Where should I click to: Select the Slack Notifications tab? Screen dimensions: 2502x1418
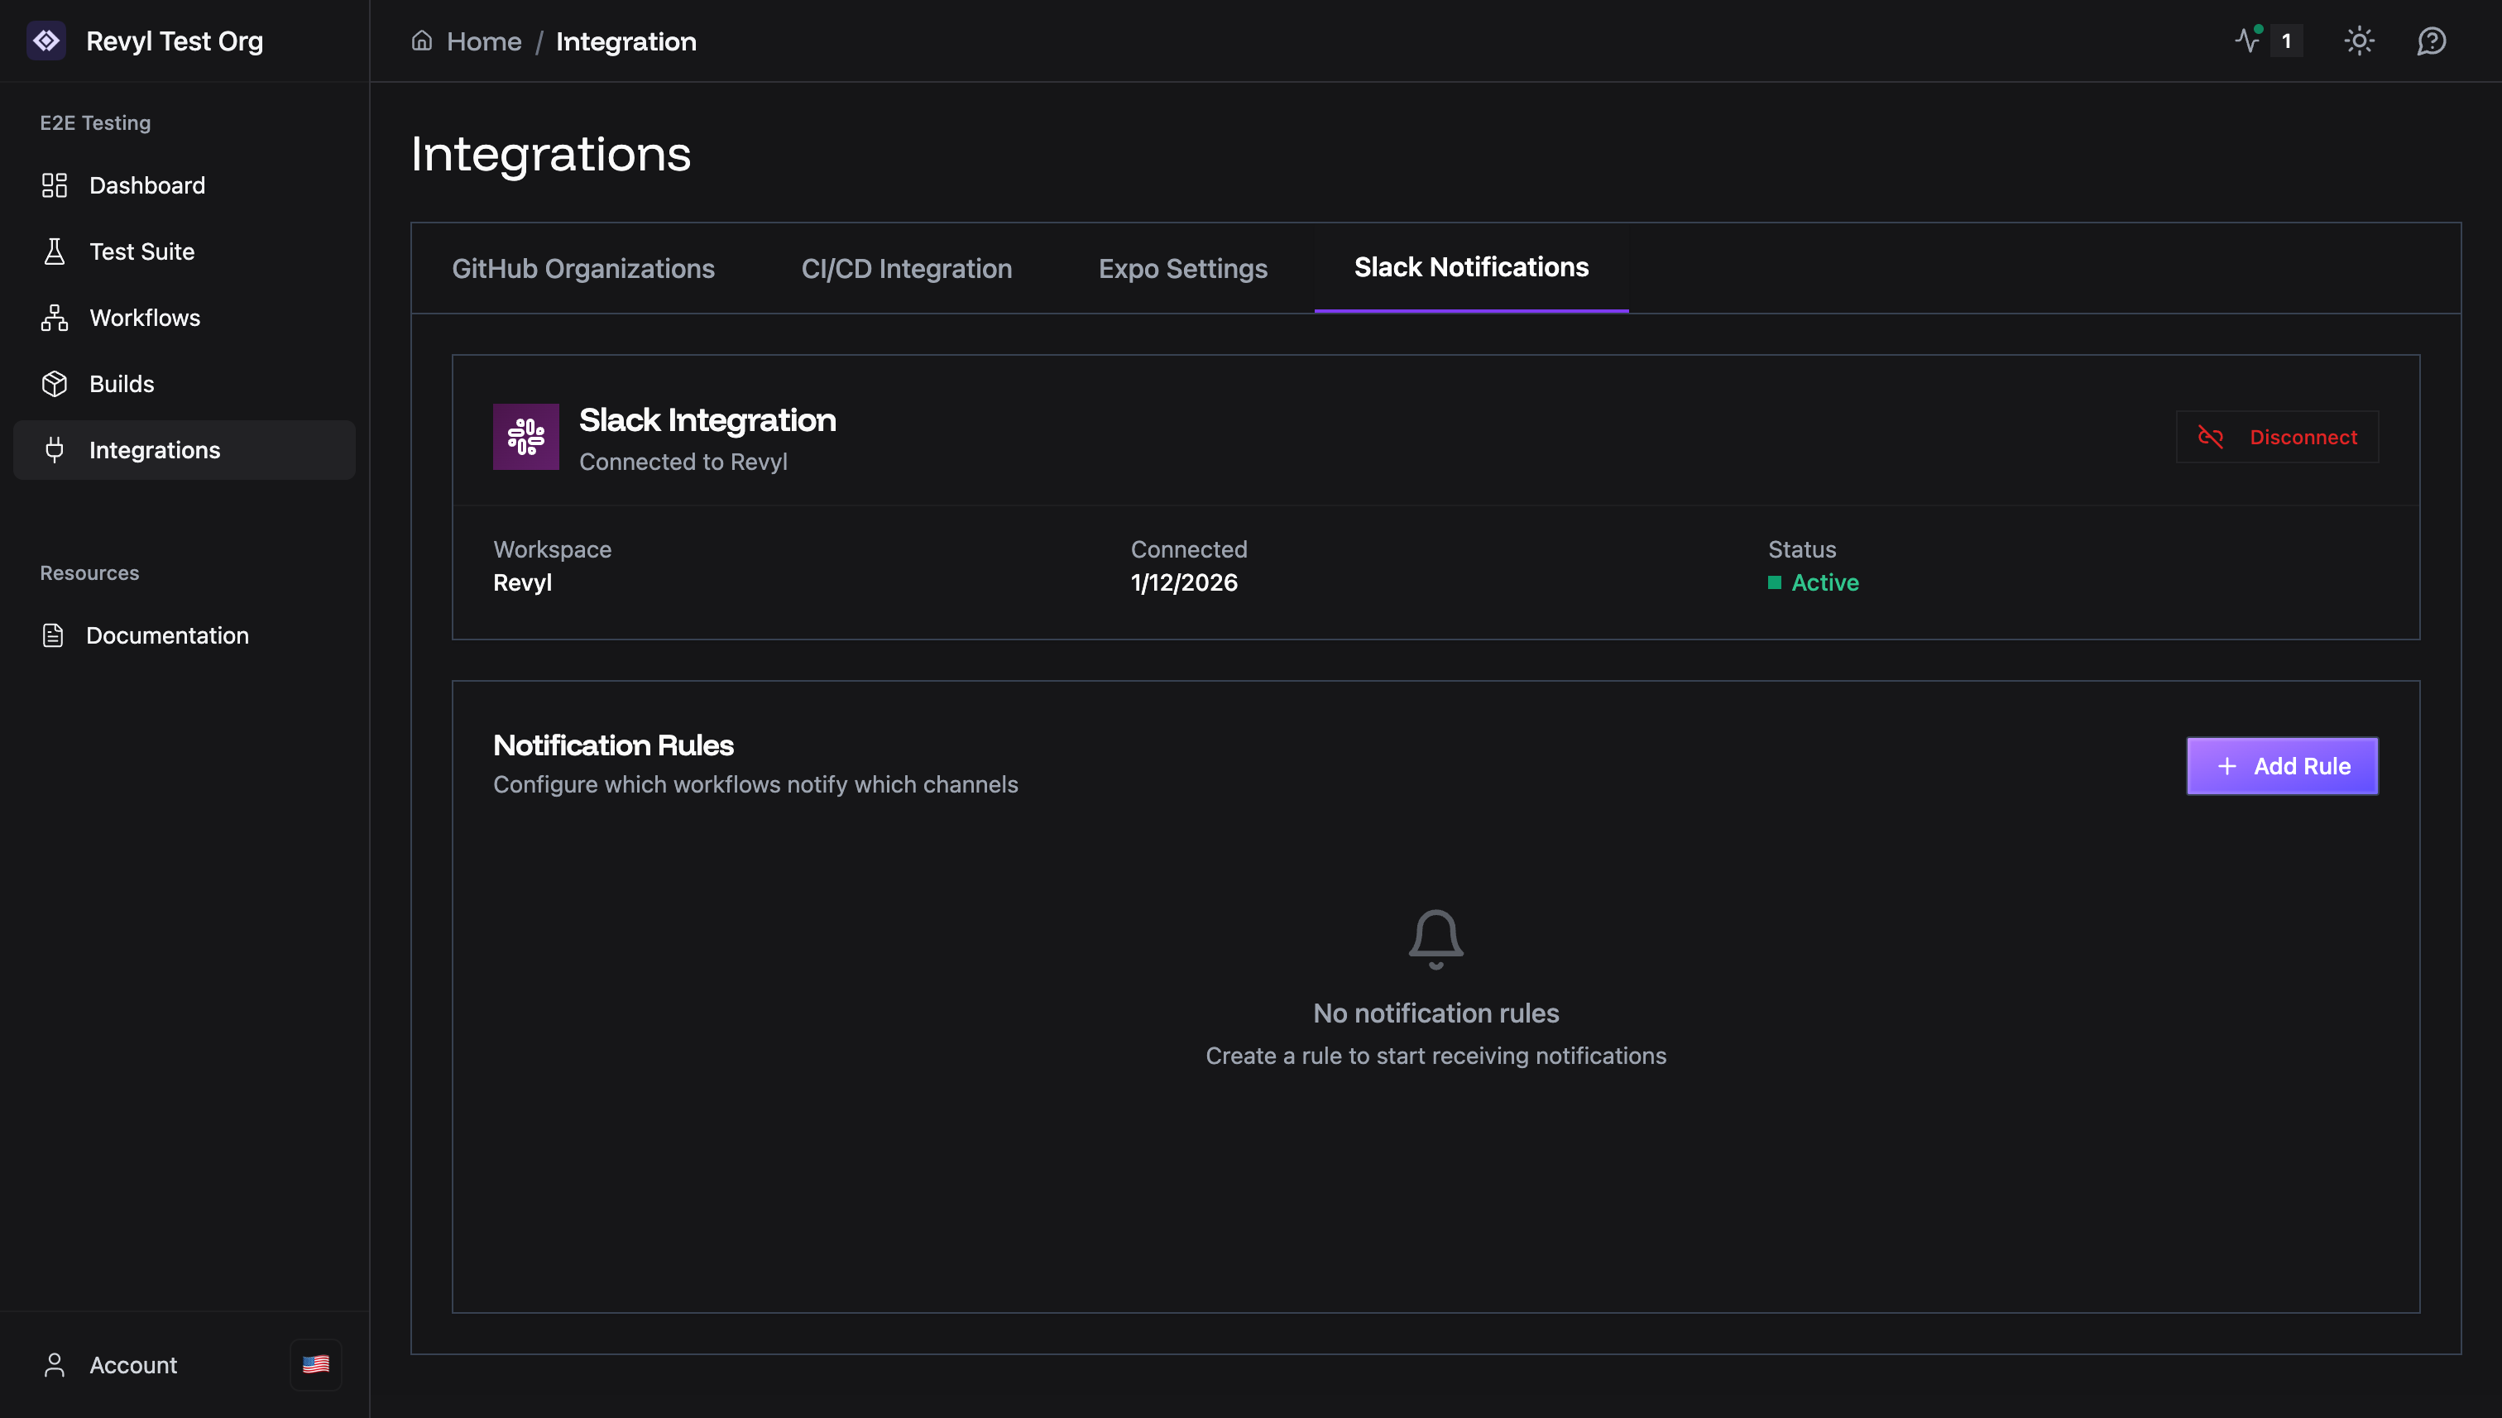pos(1470,268)
